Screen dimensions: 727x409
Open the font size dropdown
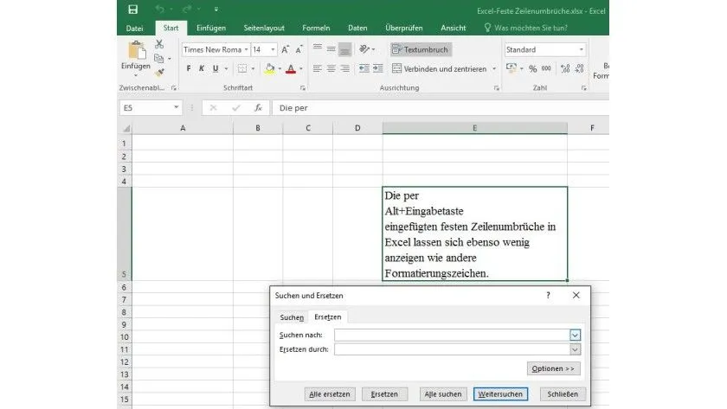[273, 49]
